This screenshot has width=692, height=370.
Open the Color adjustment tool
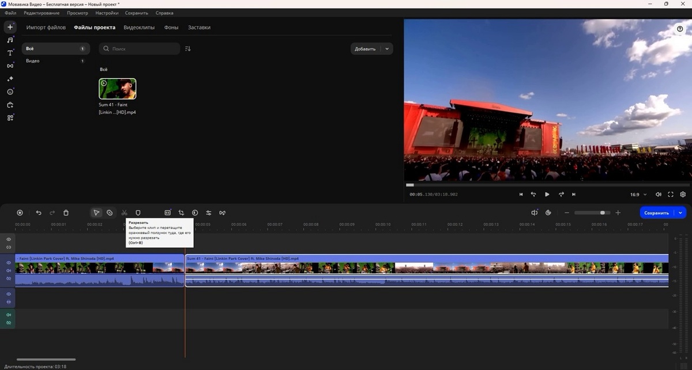195,212
